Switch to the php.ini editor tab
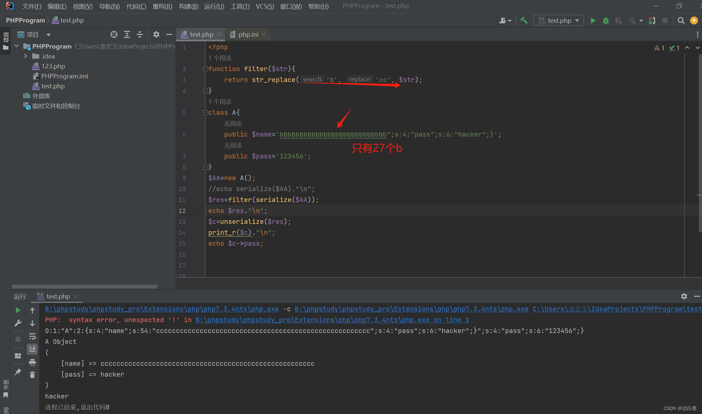Image resolution: width=702 pixels, height=414 pixels. point(248,34)
